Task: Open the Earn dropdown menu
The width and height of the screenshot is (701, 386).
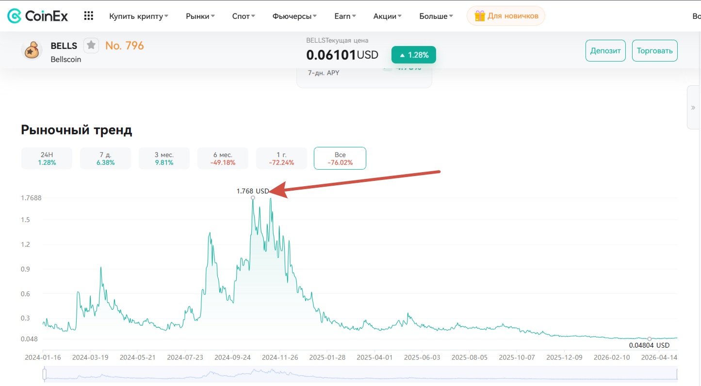Action: point(345,16)
